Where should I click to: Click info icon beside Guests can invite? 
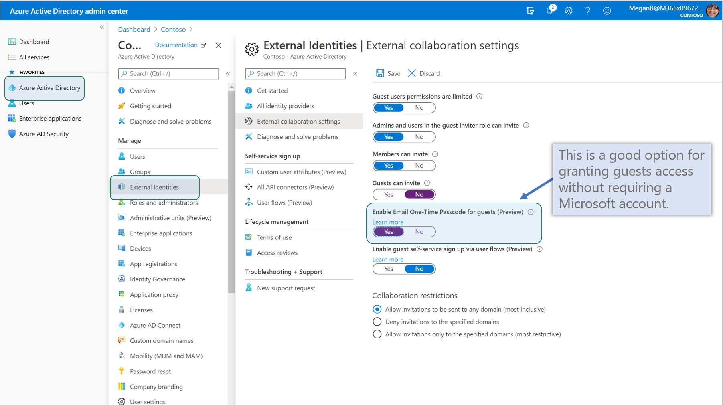click(x=427, y=183)
